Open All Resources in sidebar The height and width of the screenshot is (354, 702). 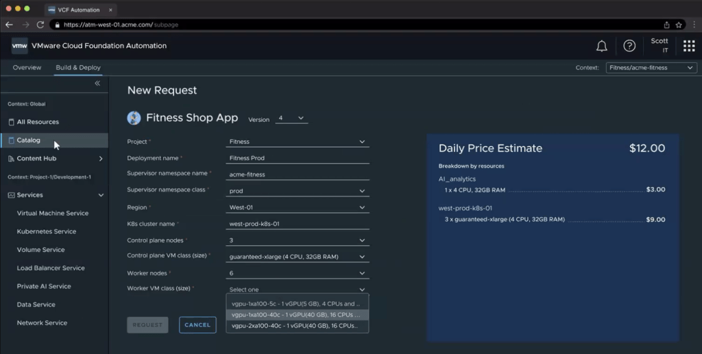coord(38,122)
